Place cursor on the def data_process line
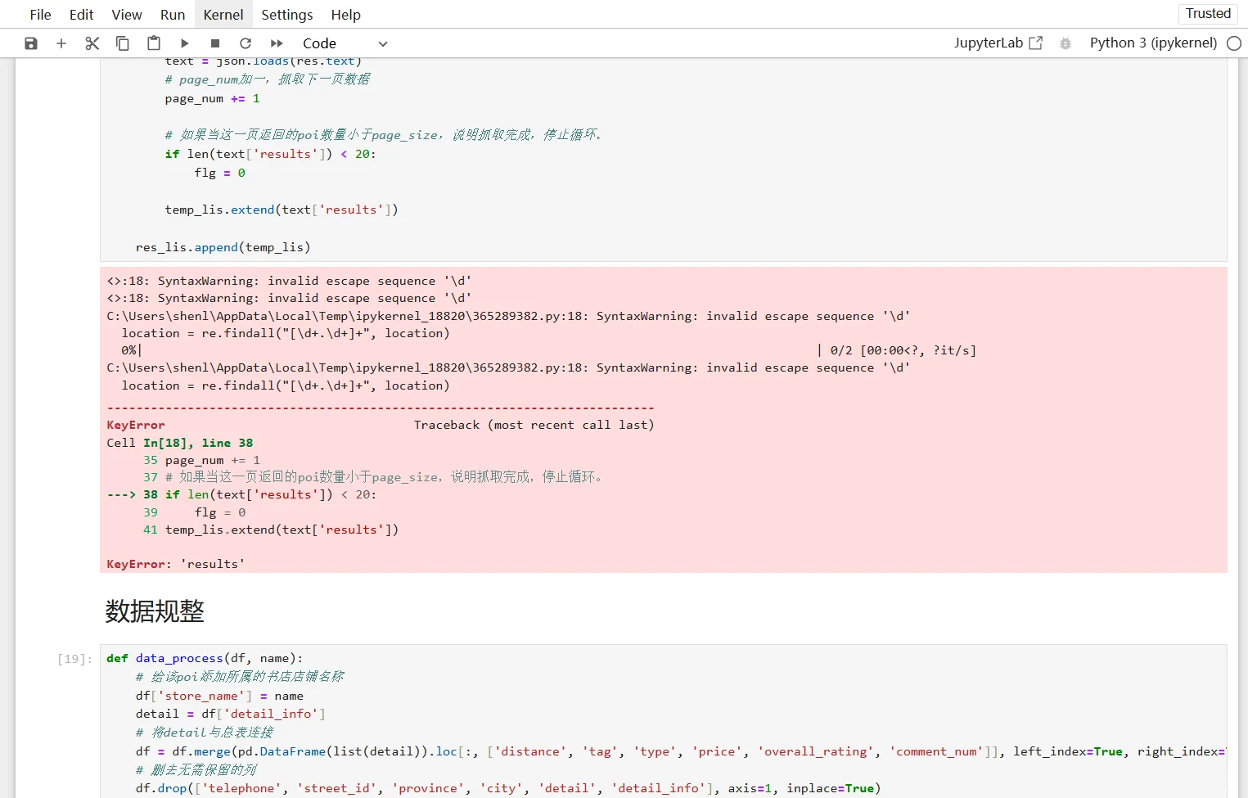 pos(205,658)
